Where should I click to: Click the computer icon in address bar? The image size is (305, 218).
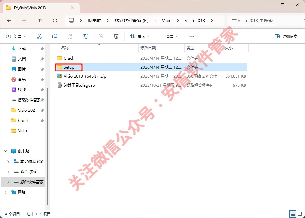[72, 21]
